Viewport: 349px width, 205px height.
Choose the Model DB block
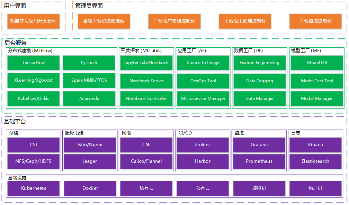(x=317, y=63)
